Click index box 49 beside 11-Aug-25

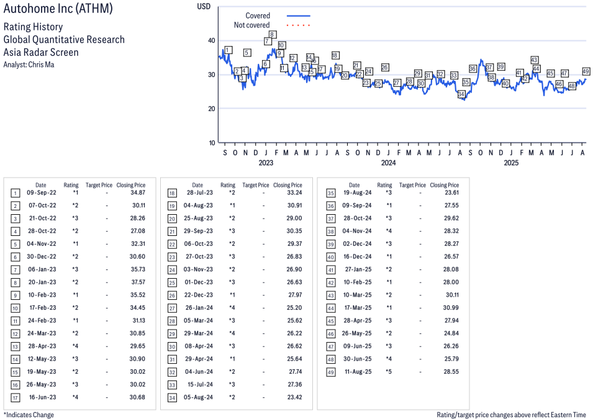(331, 372)
